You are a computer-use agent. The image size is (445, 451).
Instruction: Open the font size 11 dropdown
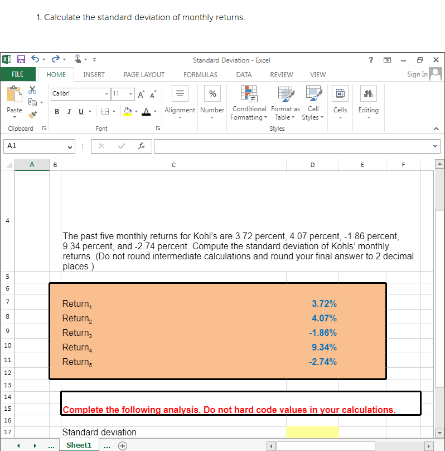pyautogui.click(x=130, y=94)
